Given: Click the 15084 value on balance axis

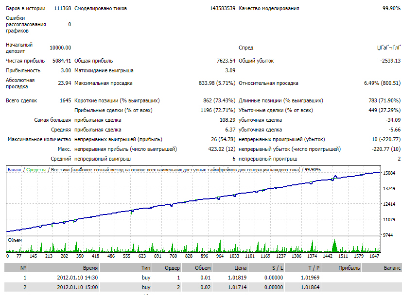Looking at the screenshot, I should tap(389, 173).
